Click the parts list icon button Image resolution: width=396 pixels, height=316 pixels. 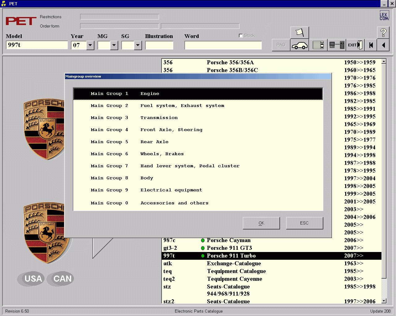[x=318, y=45]
